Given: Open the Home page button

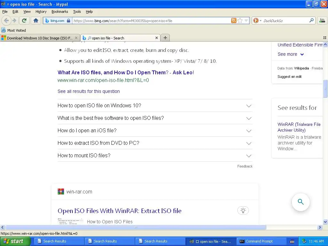Looking at the screenshot, I should (x=36, y=20).
